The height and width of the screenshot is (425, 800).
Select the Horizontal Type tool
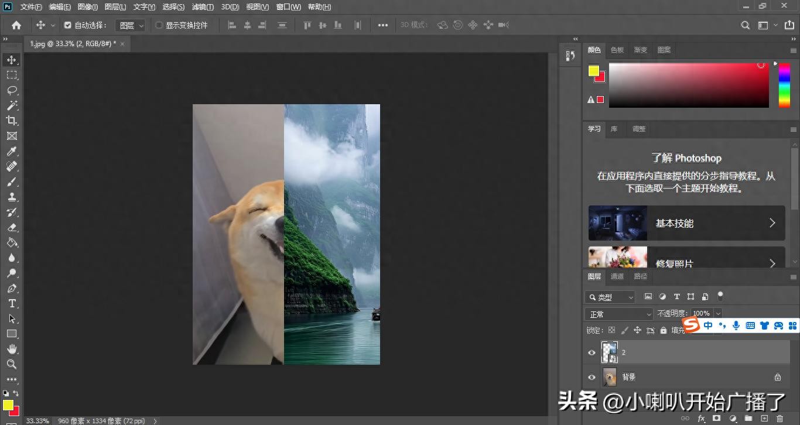click(x=12, y=303)
